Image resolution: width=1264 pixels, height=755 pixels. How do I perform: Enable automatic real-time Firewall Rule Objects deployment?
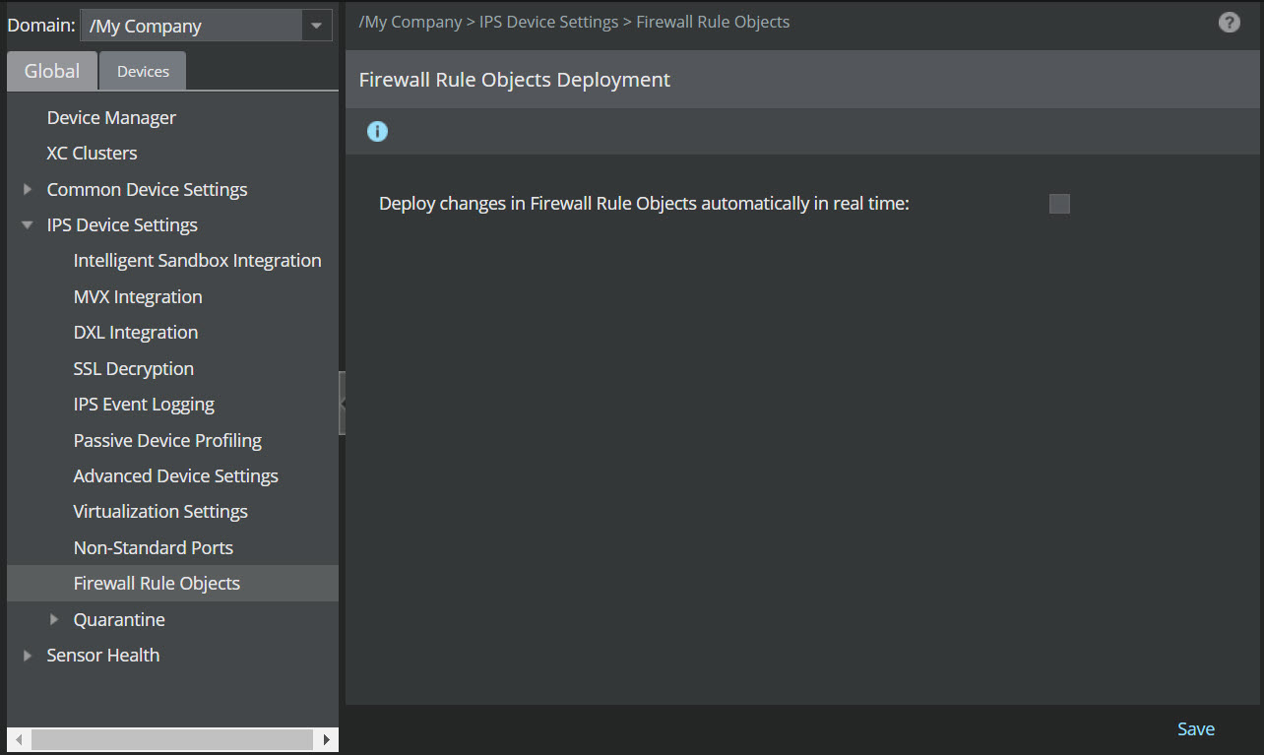click(x=1059, y=204)
